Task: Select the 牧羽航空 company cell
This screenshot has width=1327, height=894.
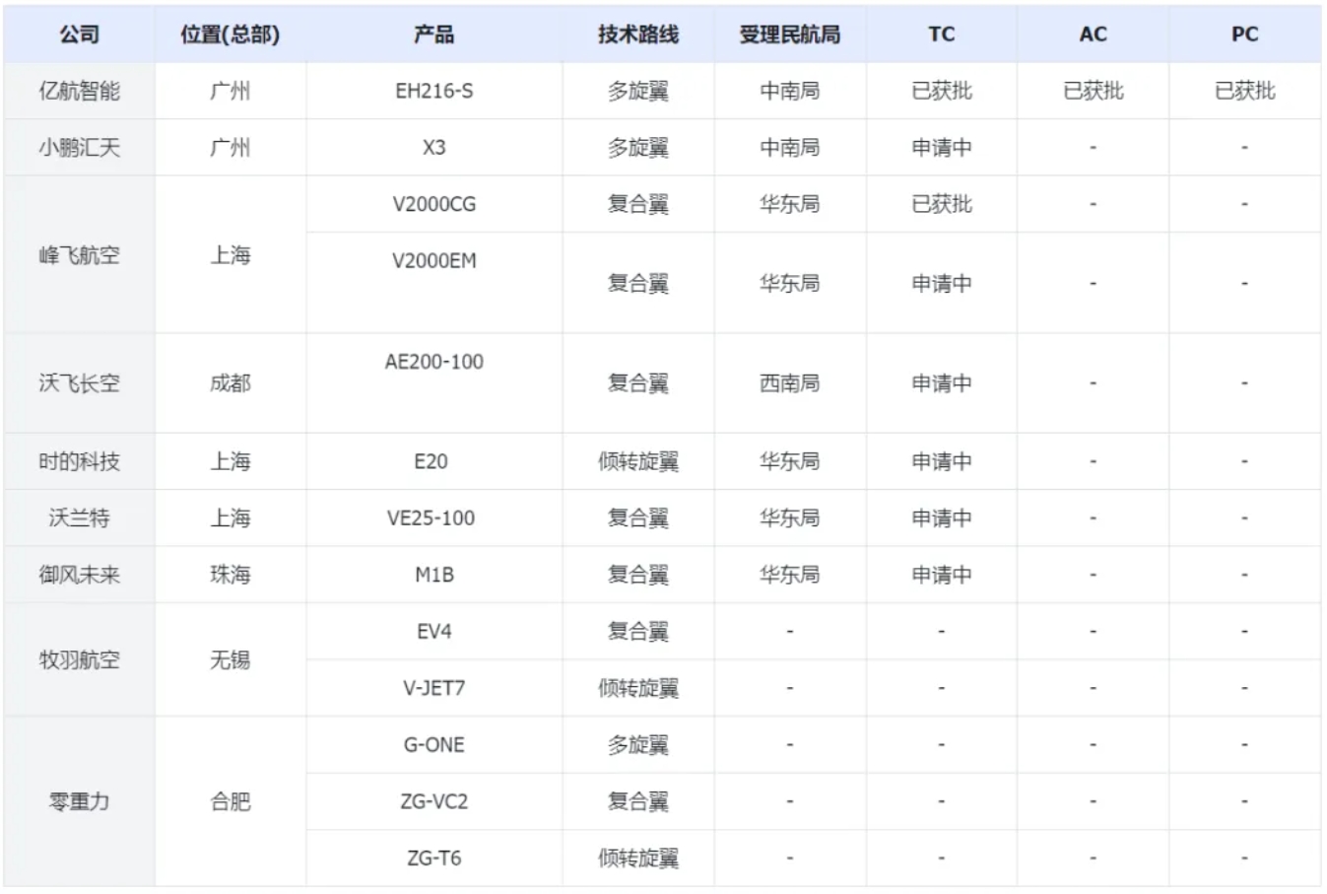Action: click(x=79, y=660)
